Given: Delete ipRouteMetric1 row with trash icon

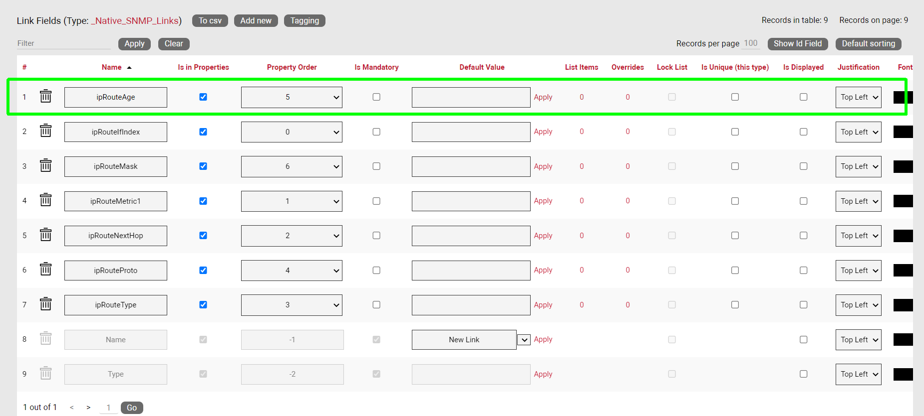Looking at the screenshot, I should click(45, 200).
